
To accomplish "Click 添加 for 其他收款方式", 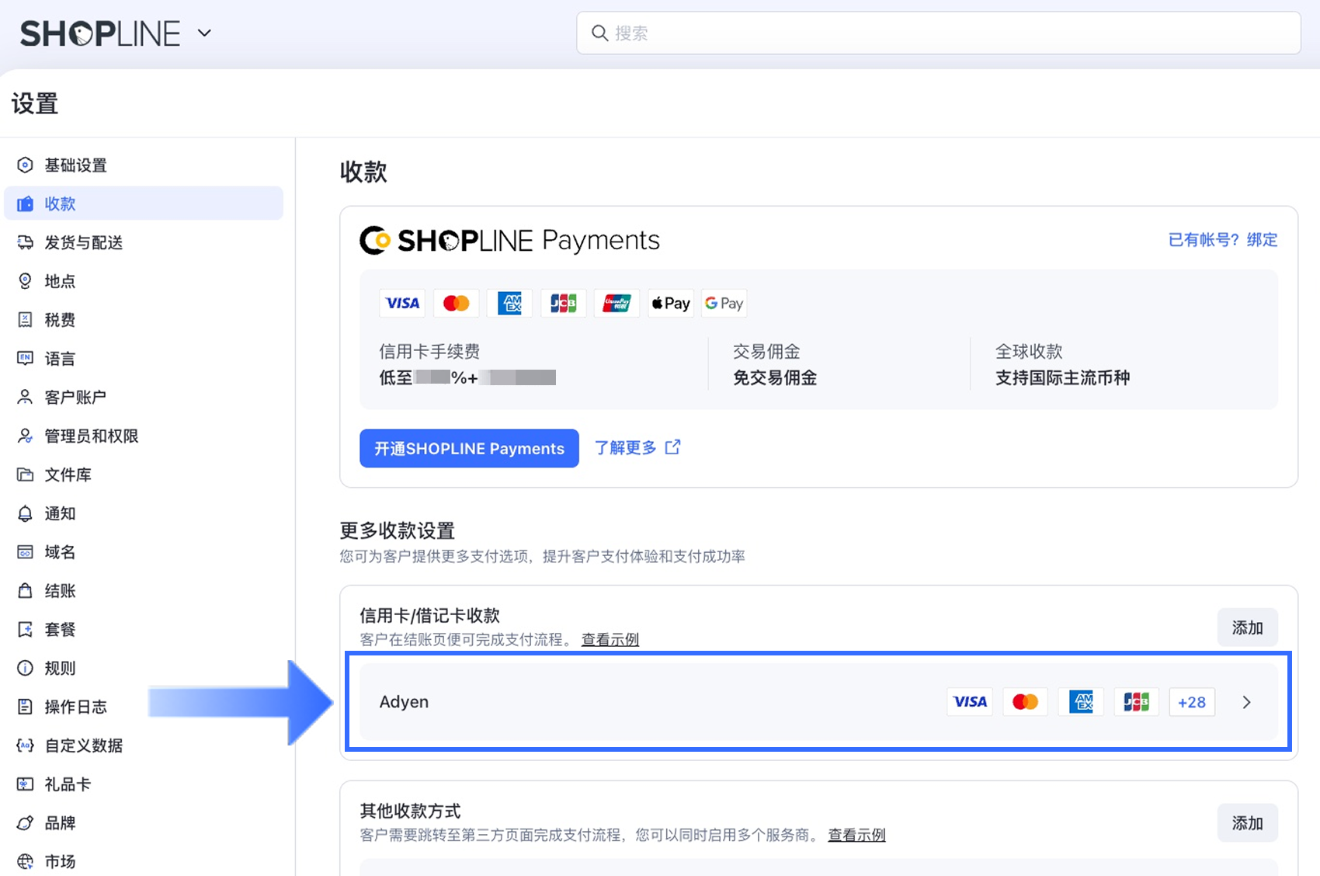I will pos(1247,823).
